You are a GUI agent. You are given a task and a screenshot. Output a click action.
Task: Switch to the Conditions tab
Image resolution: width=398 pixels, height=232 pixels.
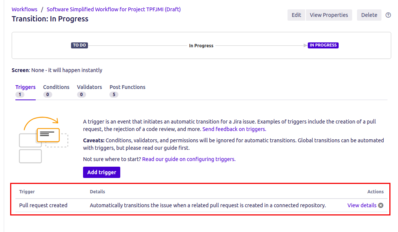pos(56,90)
